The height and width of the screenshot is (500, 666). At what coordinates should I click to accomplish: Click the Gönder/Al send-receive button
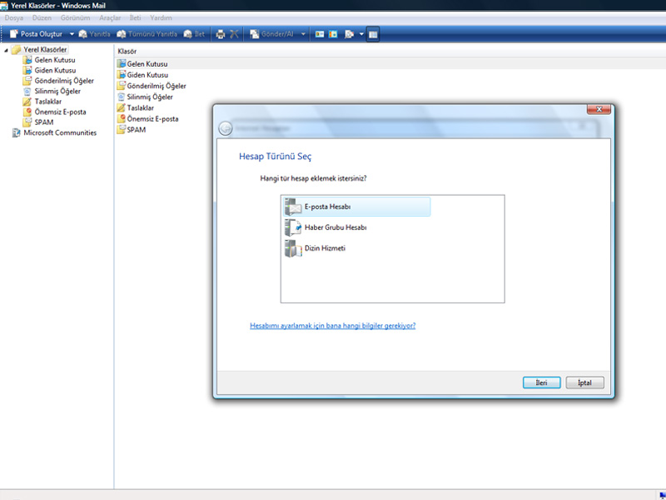tap(272, 34)
